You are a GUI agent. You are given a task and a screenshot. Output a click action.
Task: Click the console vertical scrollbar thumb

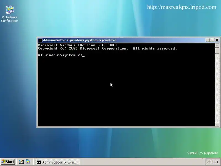(217, 51)
